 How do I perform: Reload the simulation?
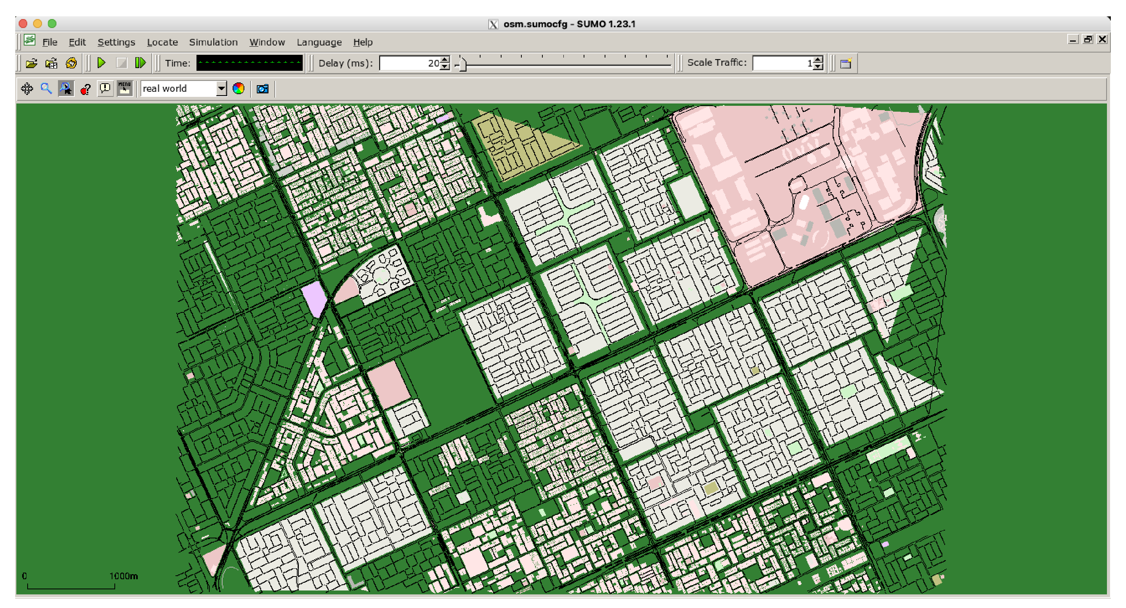71,63
